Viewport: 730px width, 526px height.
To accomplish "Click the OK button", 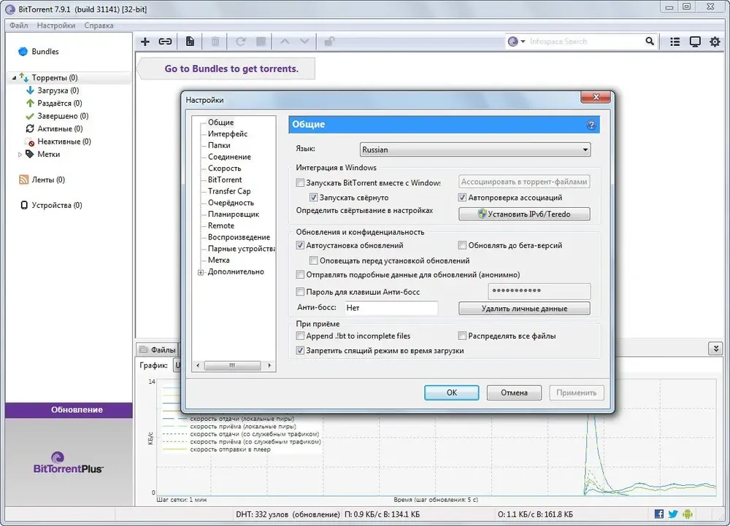I will point(452,392).
